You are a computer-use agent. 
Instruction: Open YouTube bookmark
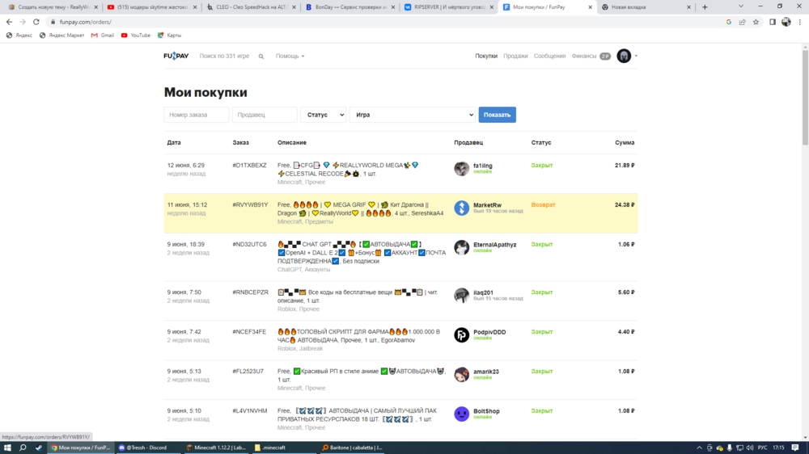click(135, 35)
